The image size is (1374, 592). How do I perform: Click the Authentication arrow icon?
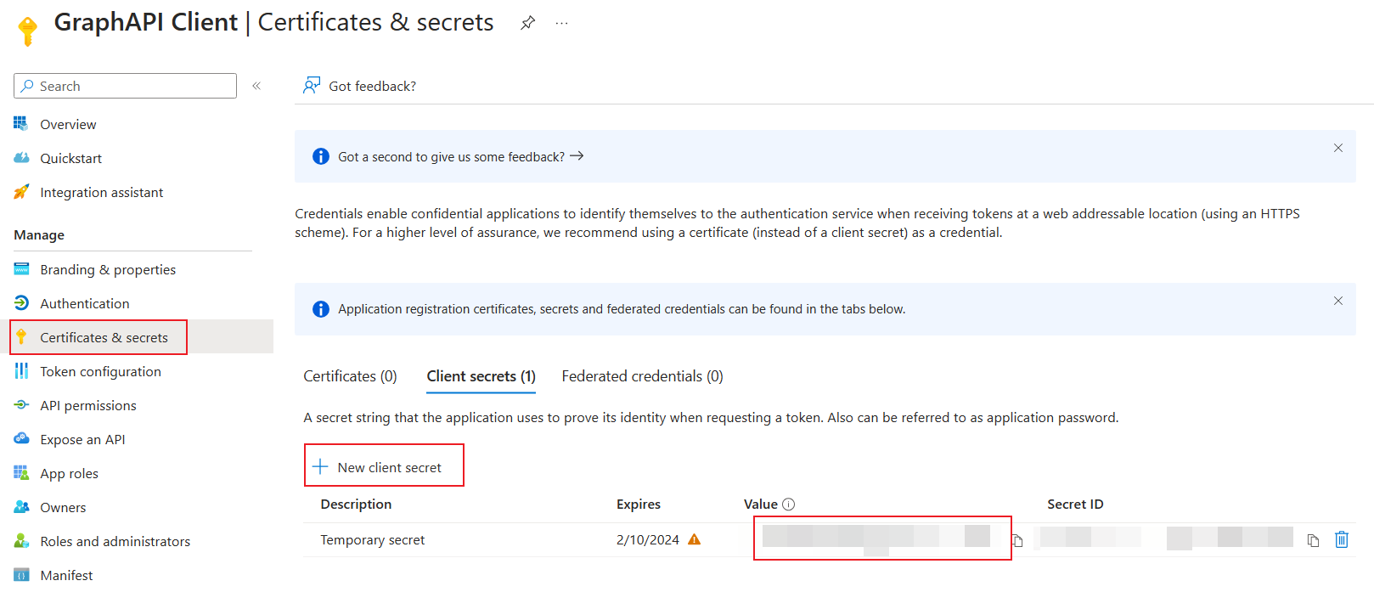pos(21,303)
